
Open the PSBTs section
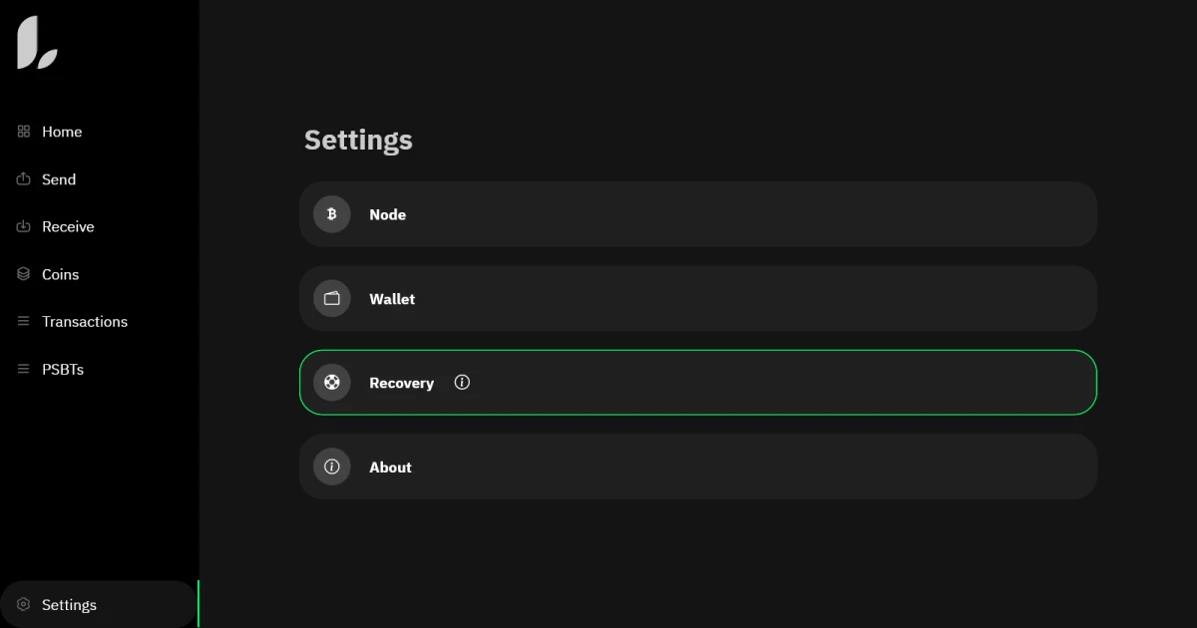click(x=63, y=369)
